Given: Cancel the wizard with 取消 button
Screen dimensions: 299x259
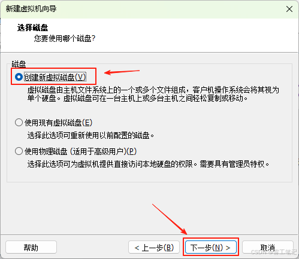Looking at the screenshot, I should (x=268, y=247).
